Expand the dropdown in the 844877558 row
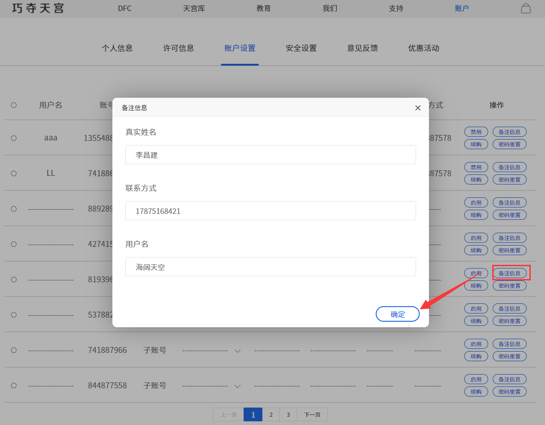The width and height of the screenshot is (545, 425). pos(237,386)
